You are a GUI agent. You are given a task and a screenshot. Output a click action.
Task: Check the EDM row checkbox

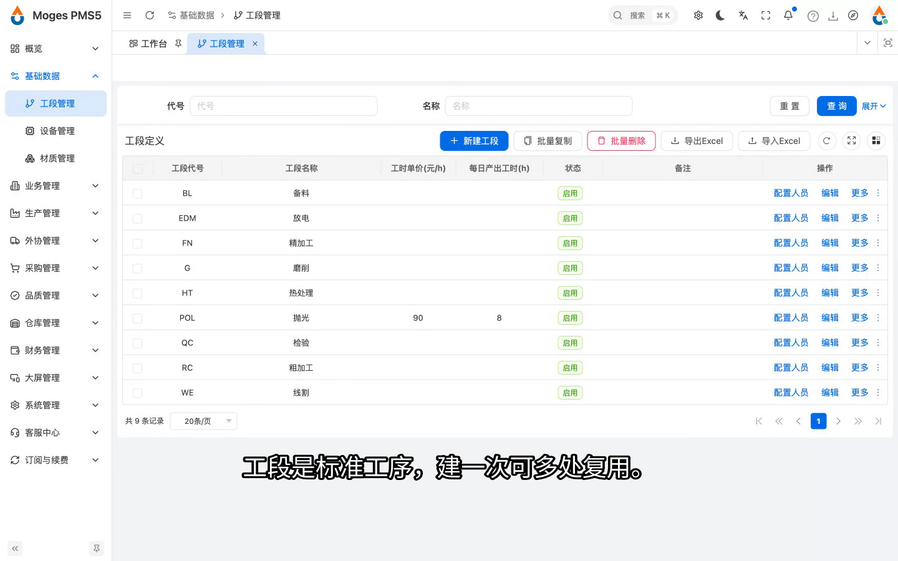point(138,219)
